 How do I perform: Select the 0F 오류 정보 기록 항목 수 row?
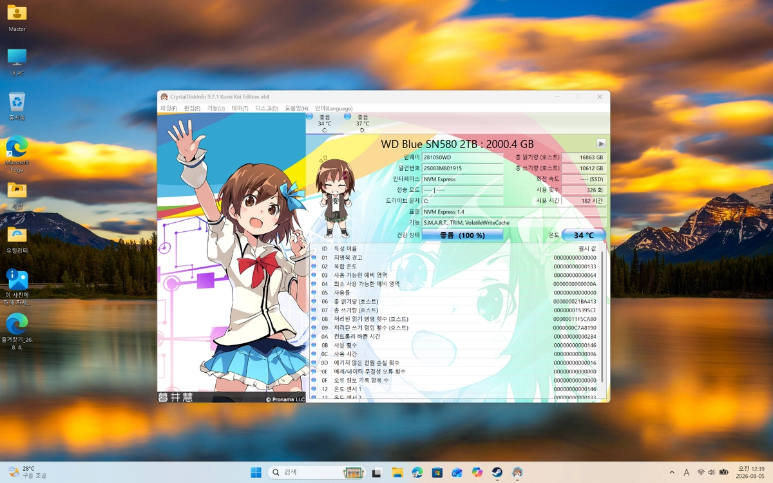click(x=454, y=380)
